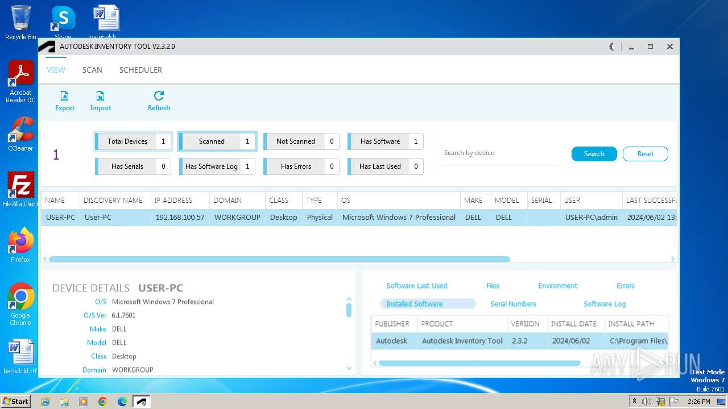Show hidden system tray icons
Screen dimensions: 728x409
634,402
